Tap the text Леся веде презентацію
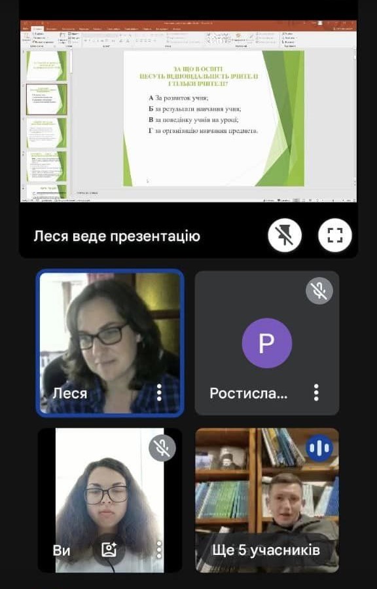This screenshot has width=377, height=589. coord(117,237)
